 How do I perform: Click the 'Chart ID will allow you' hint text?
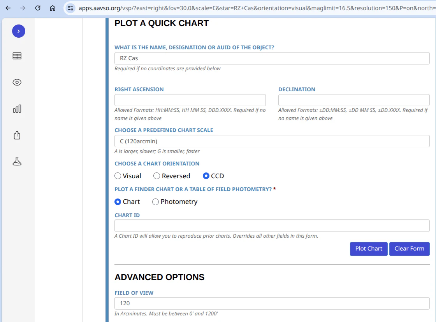216,236
